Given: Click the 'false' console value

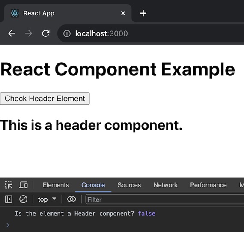Looking at the screenshot, I should [146, 214].
